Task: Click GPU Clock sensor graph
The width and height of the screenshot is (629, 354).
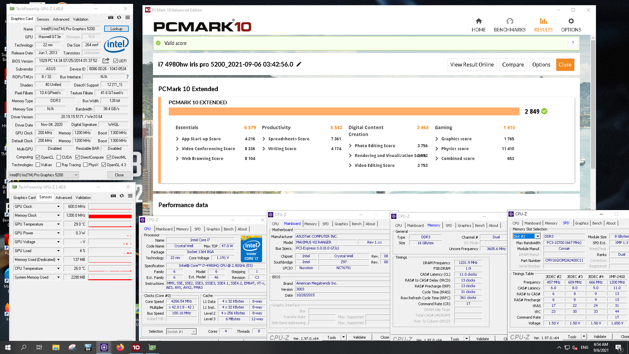Action: pyautogui.click(x=110, y=206)
